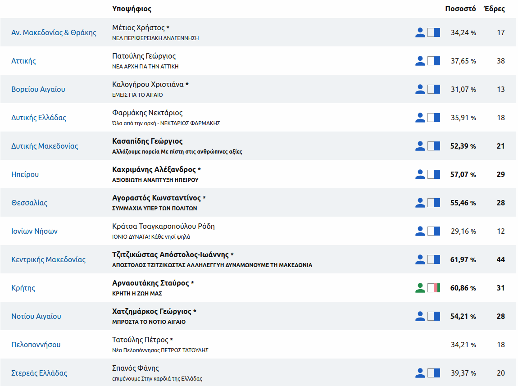Click the 34,21 % percentage for Πελοποννήσου
The width and height of the screenshot is (518, 386).
[x=463, y=345]
